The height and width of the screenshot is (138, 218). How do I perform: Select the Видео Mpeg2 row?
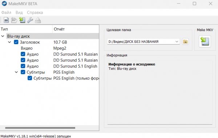coord(49,48)
